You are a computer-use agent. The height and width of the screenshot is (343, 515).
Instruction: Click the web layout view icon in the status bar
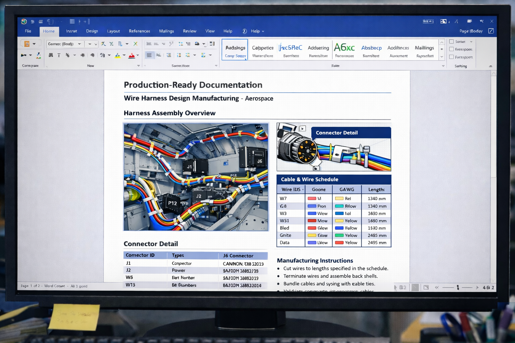coord(426,287)
